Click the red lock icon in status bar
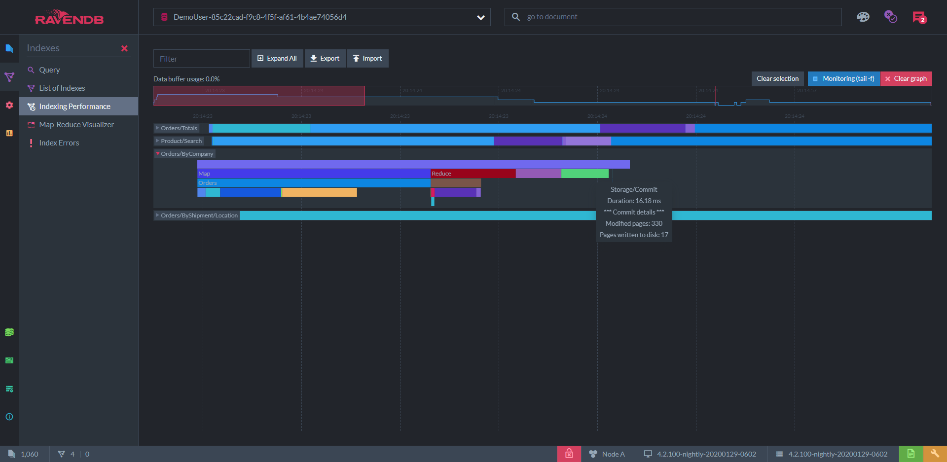This screenshot has height=462, width=947. 569,454
